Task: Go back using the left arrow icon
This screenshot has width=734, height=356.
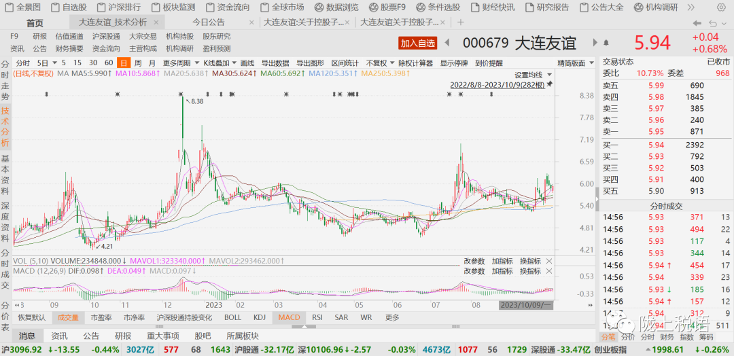Action: [697, 23]
